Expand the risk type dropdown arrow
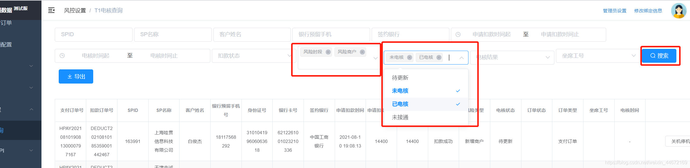Viewport: 690px width, 168px height. pyautogui.click(x=376, y=58)
